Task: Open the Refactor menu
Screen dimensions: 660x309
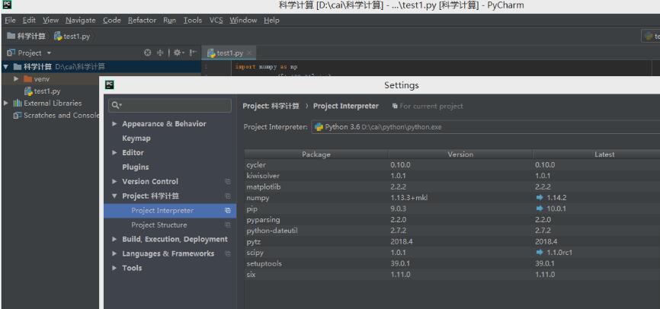Action: click(x=142, y=21)
